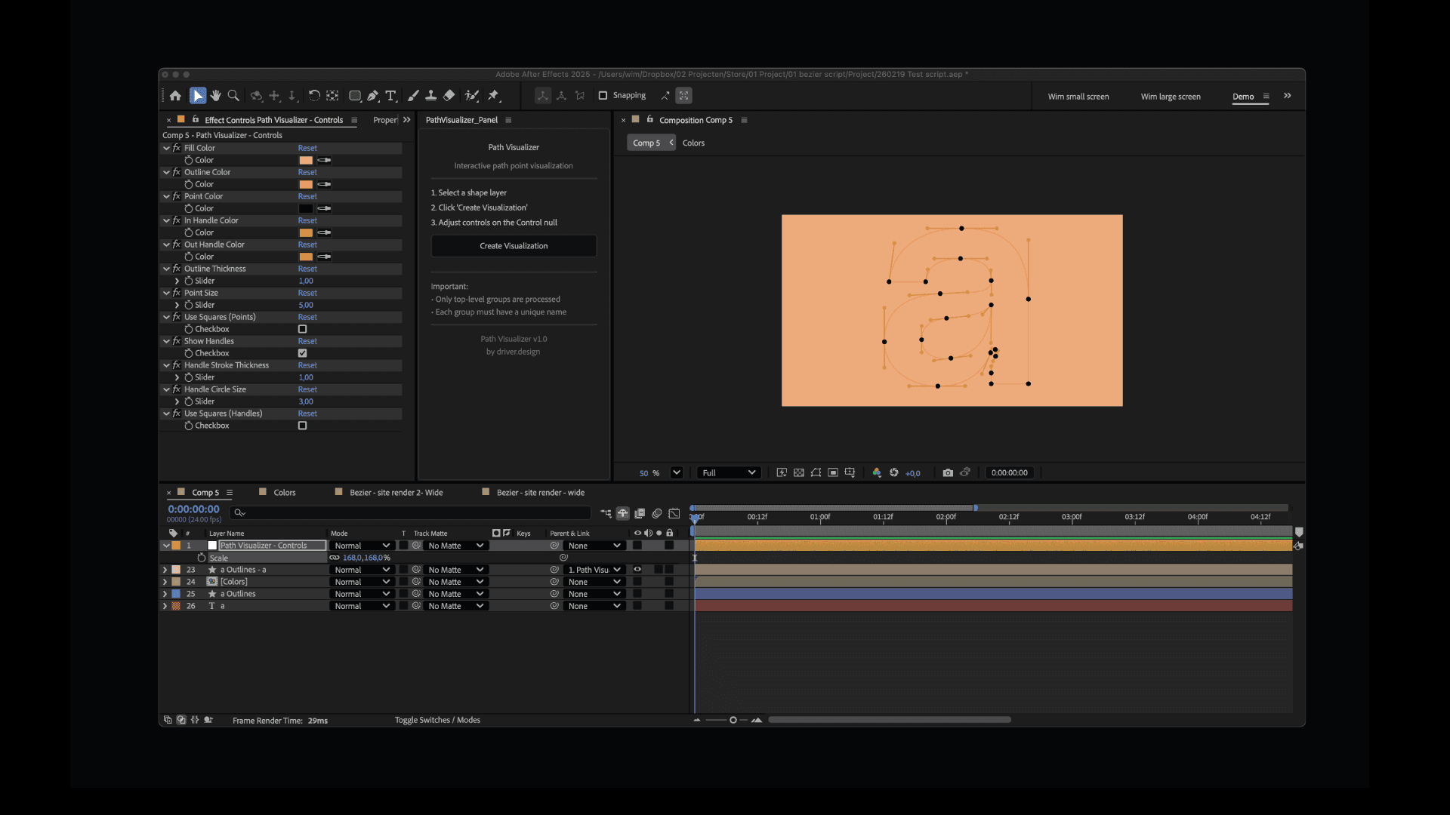Pick the Clone Stamp tool
This screenshot has height=815, width=1450.
(x=430, y=96)
